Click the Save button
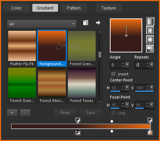 91,113
